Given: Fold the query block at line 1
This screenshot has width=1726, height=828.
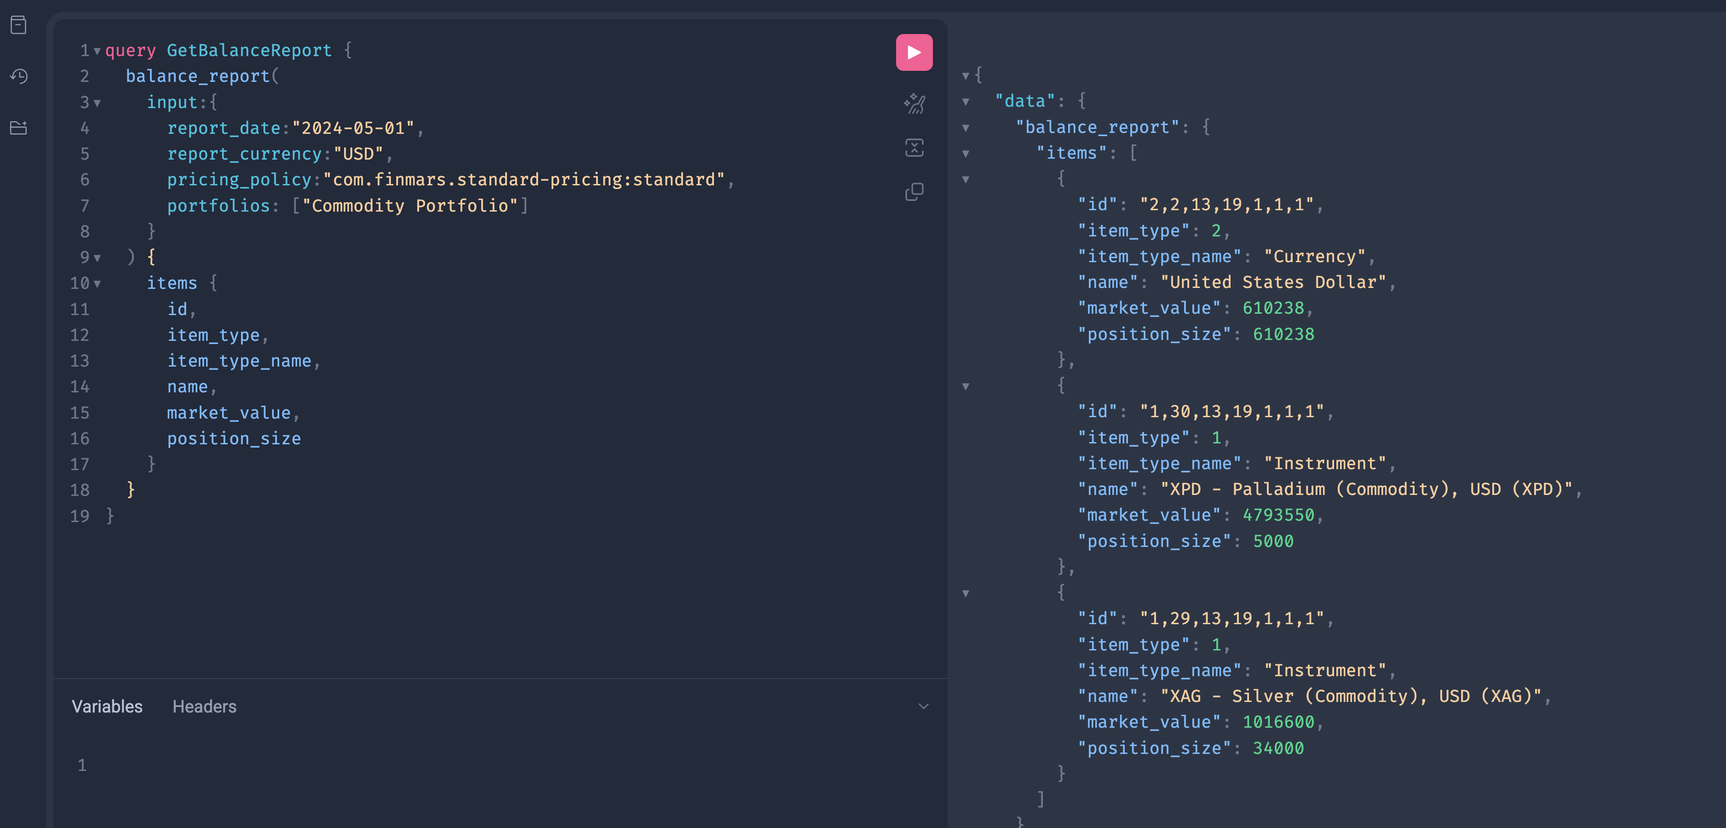Looking at the screenshot, I should [97, 51].
